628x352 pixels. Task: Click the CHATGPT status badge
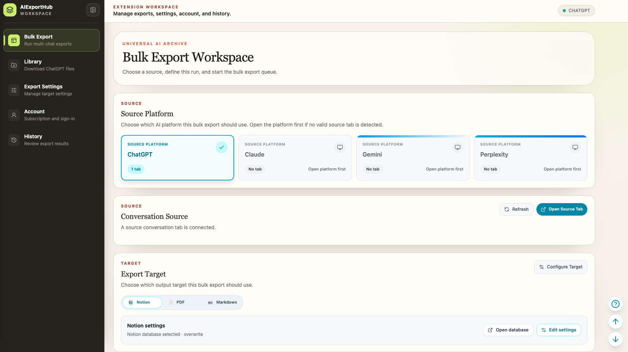pos(576,11)
